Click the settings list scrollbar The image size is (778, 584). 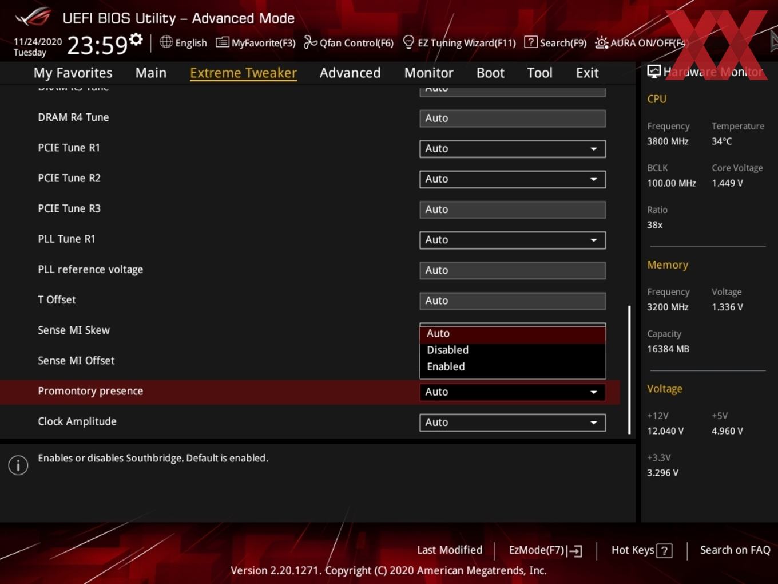(629, 369)
